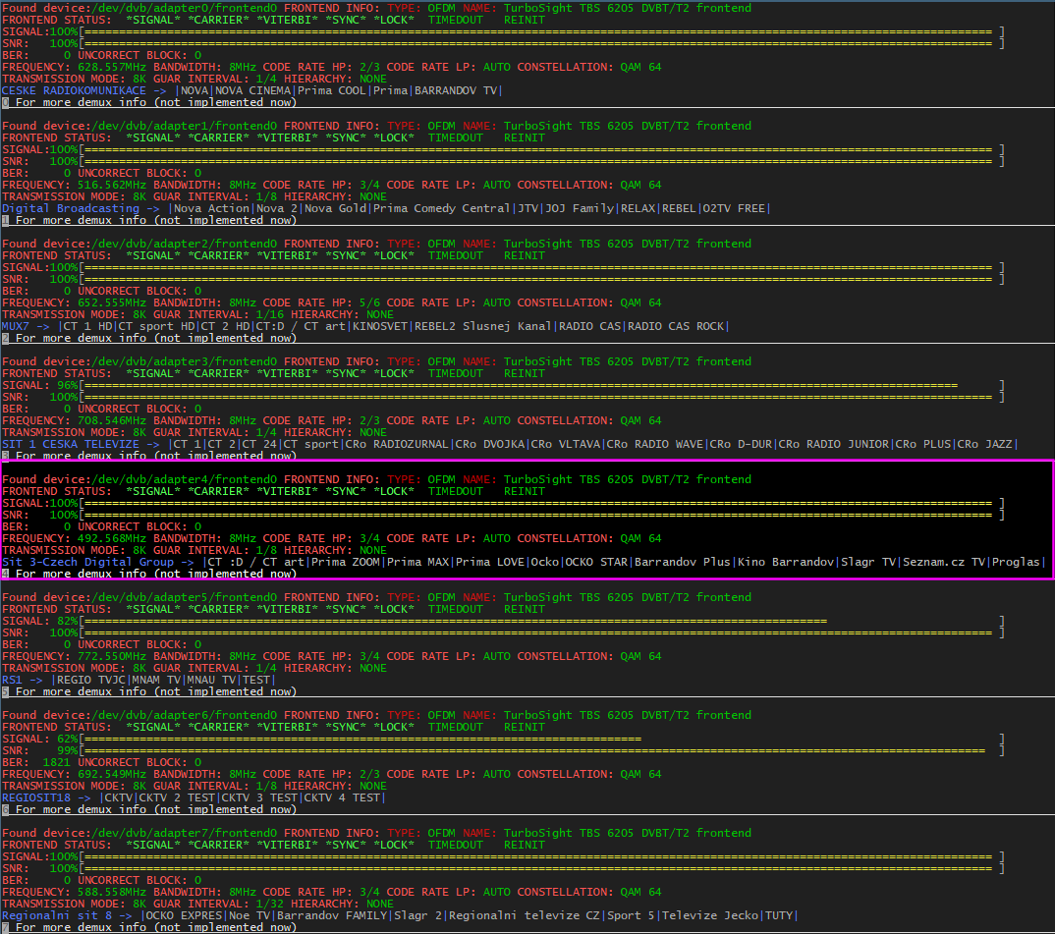Click the TUTY channel
Viewport: 1055px width, 934px height.
[780, 915]
